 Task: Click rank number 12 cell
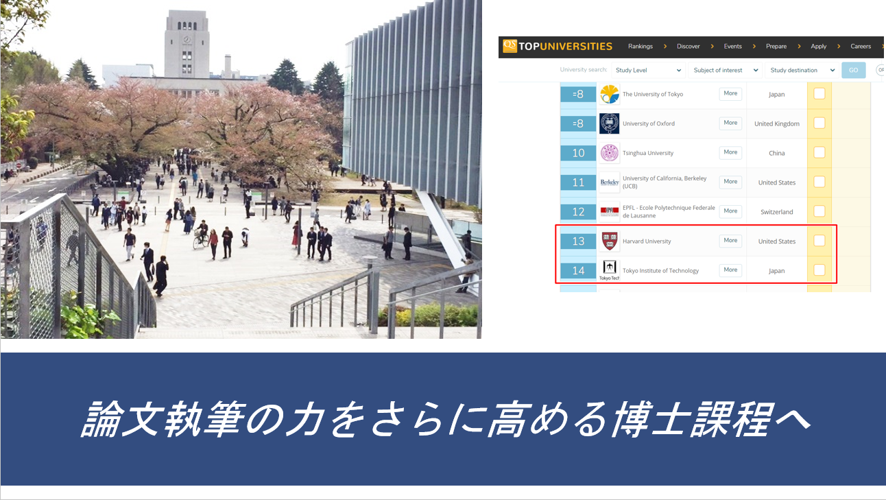(578, 212)
